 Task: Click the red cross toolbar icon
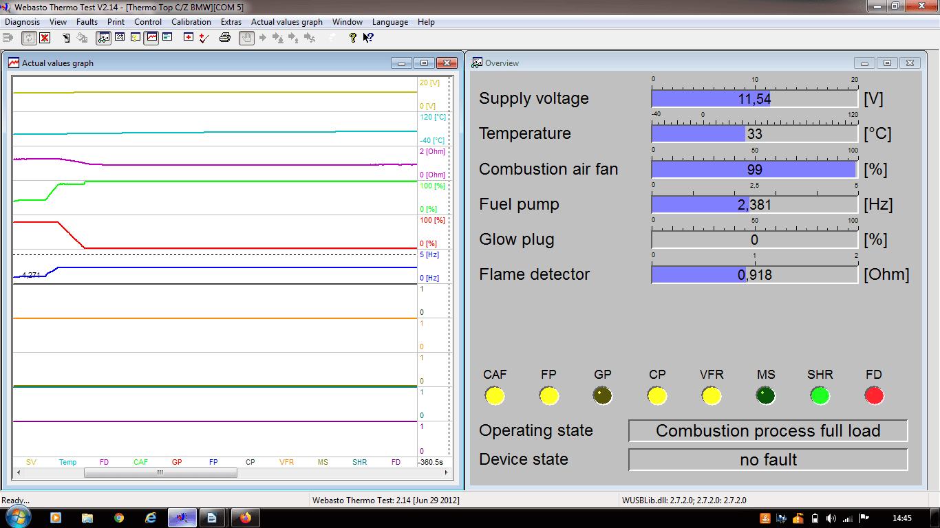[189, 38]
